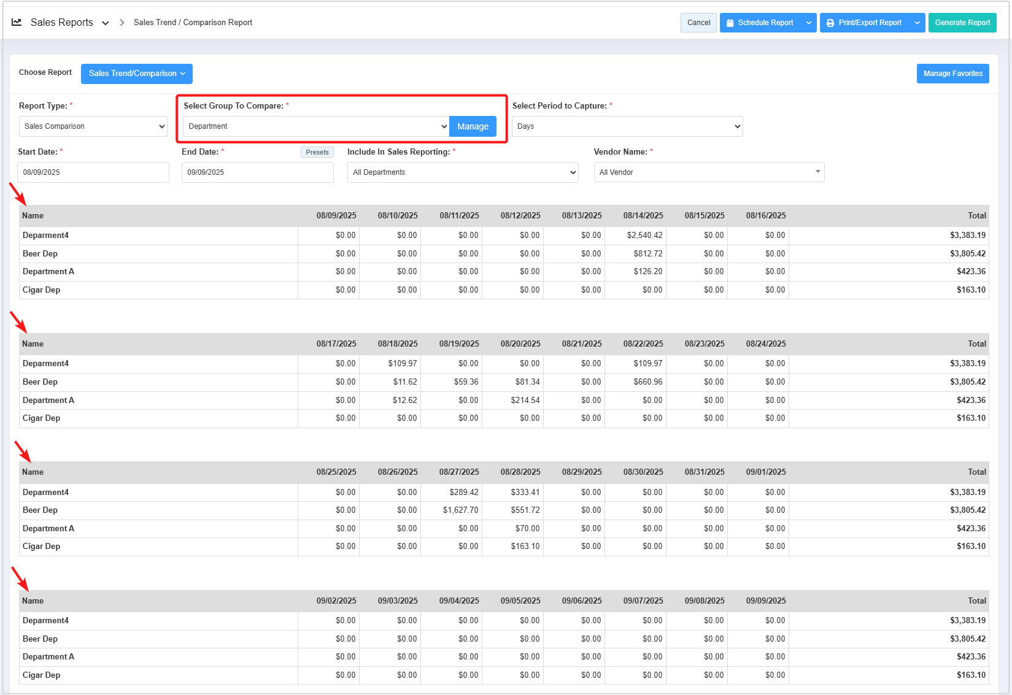Click the Cancel button
This screenshot has height=695, width=1012.
698,23
